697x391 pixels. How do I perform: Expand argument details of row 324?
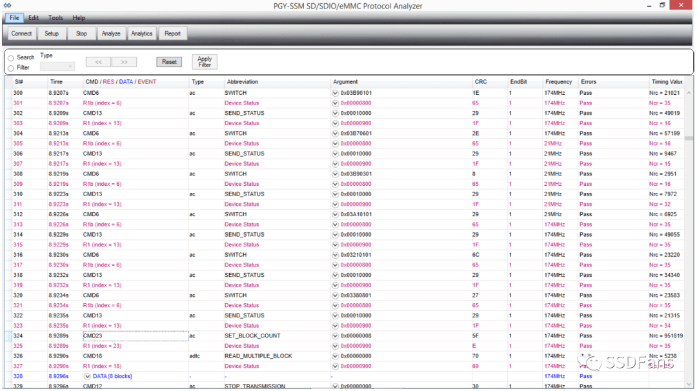(335, 336)
